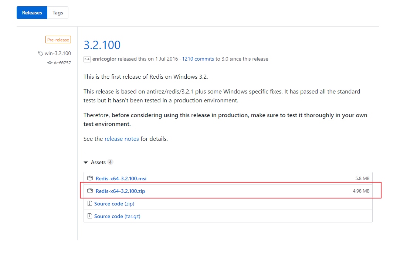Click the Assets count badge showing 4

pyautogui.click(x=110, y=162)
